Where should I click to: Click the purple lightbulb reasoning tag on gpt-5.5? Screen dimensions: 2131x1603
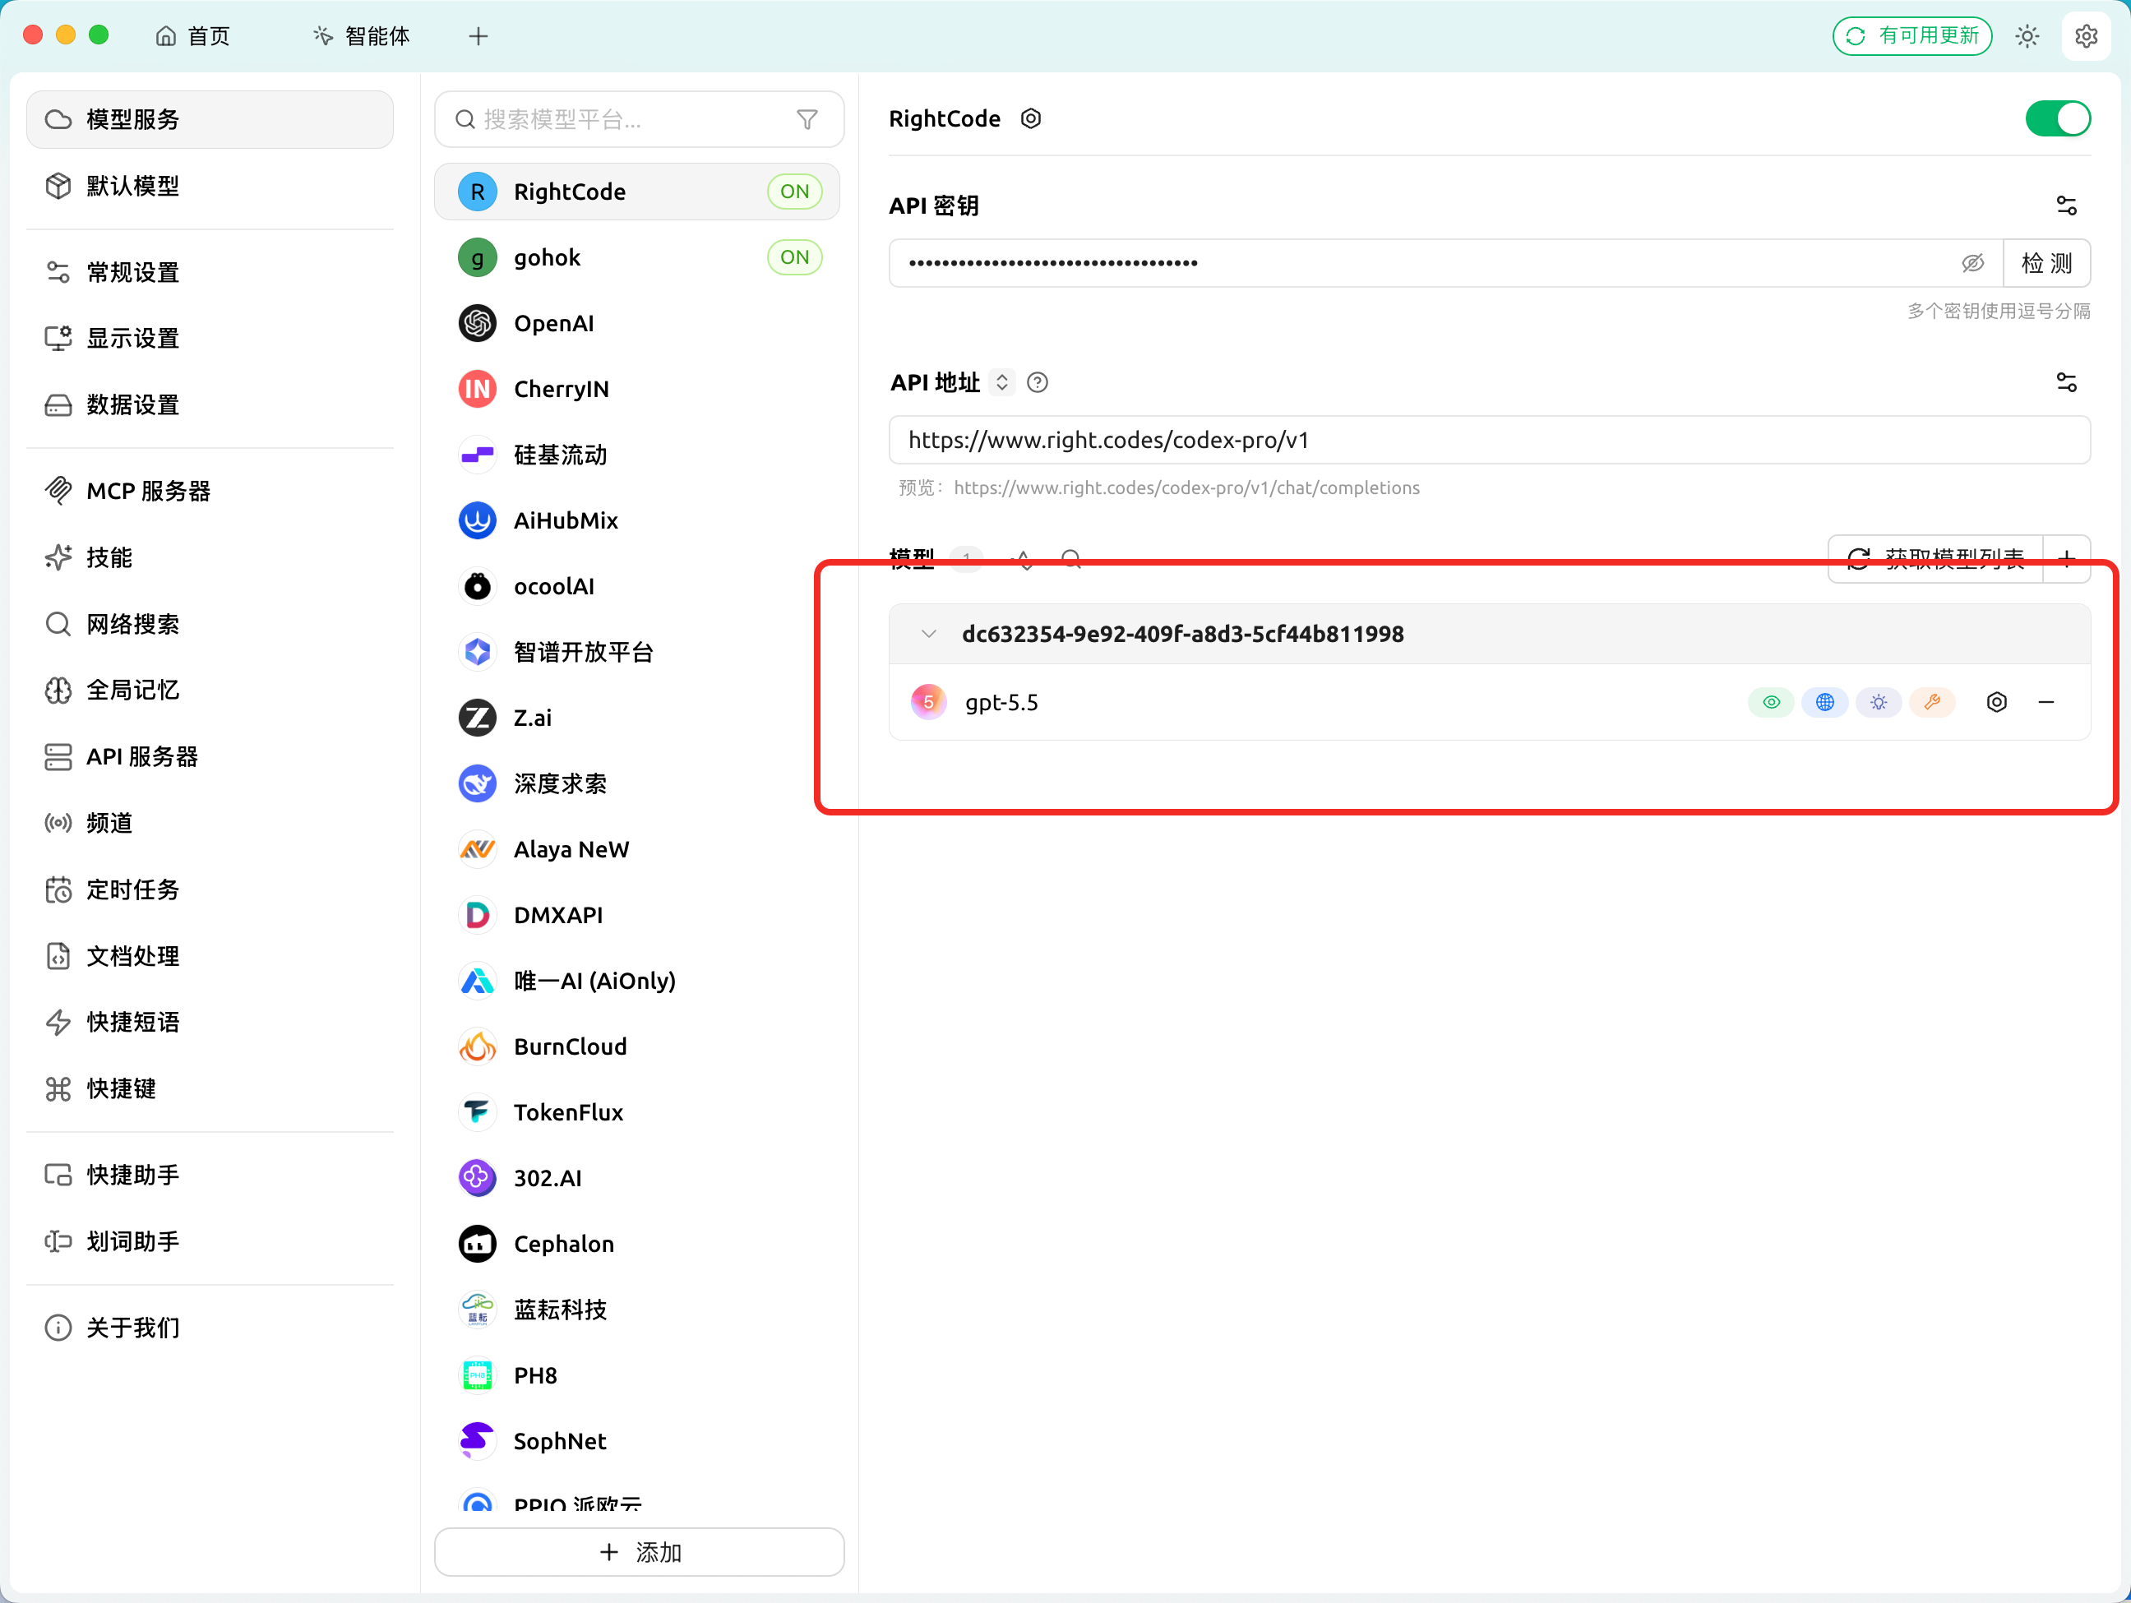[x=1879, y=702]
